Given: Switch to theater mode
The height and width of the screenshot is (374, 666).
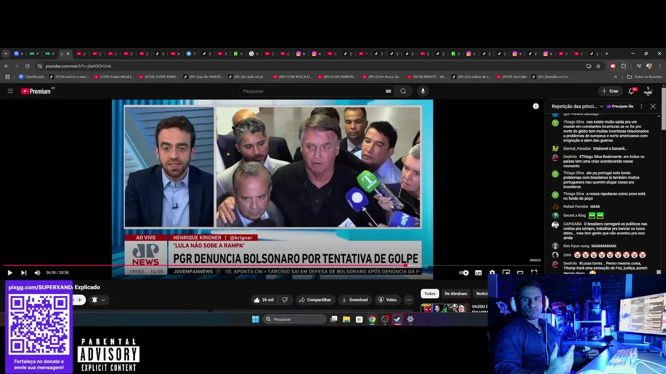Looking at the screenshot, I should 520,273.
